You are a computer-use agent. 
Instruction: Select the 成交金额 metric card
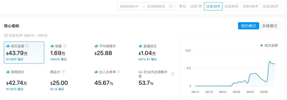[x=24, y=53]
